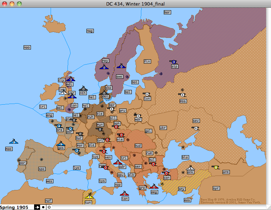This screenshot has height=210, width=271.
Task: Select the French fleet above mao label
Action: coord(14,141)
